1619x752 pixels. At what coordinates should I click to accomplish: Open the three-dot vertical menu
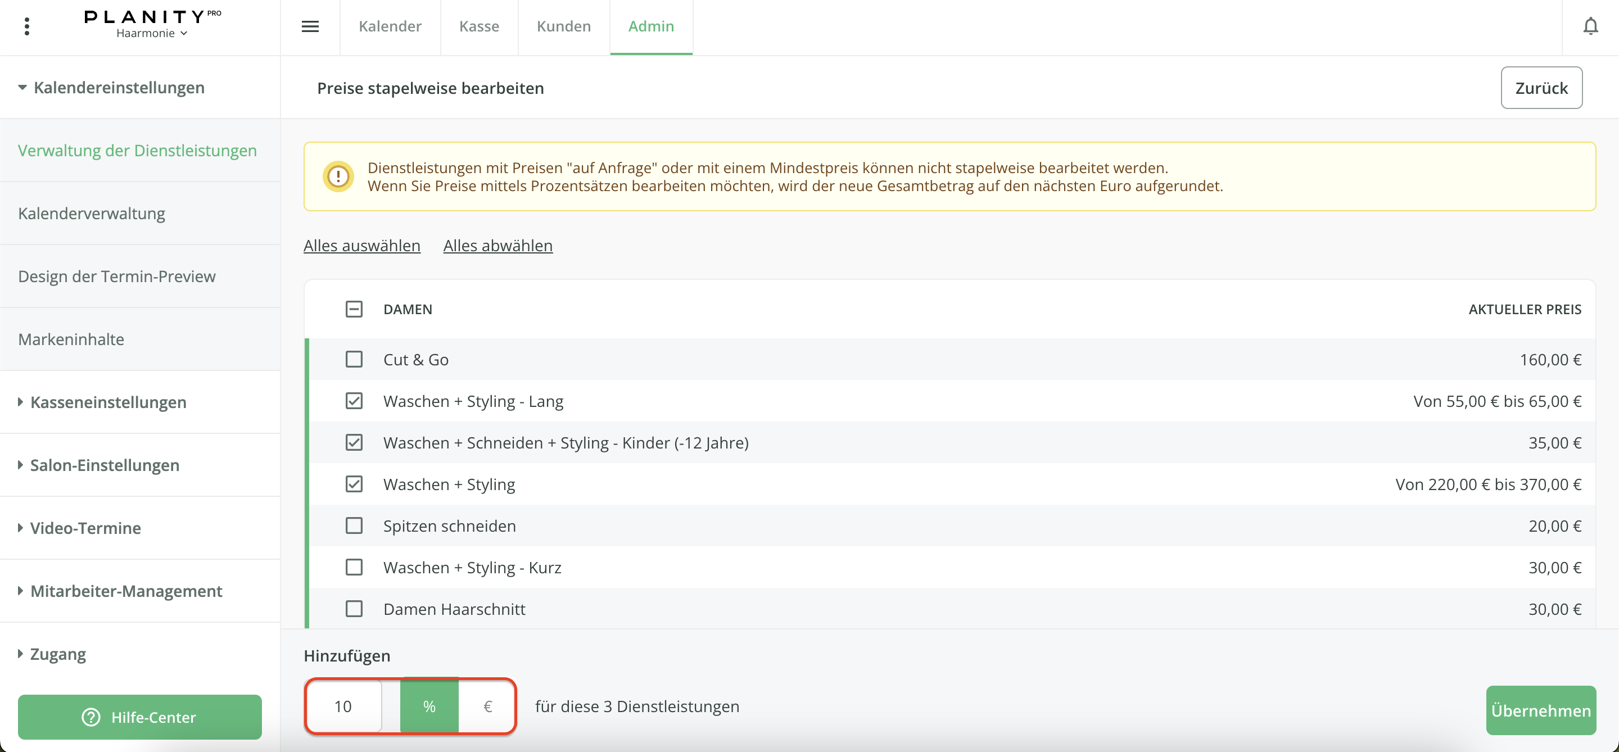[26, 26]
